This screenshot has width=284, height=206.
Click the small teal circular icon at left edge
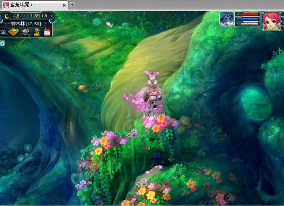tap(2, 43)
